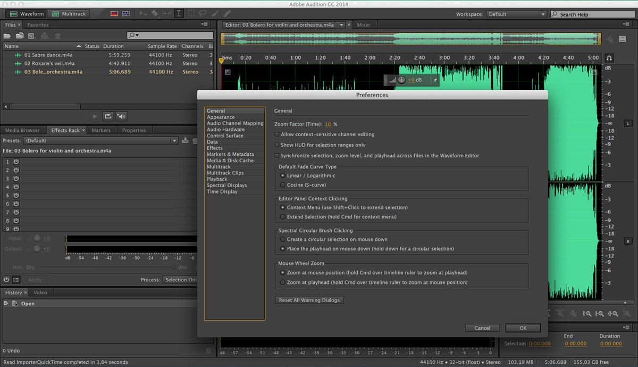Select Linear / Logarithmic fade type
Viewport: 638px width, 367px height.
coord(283,176)
